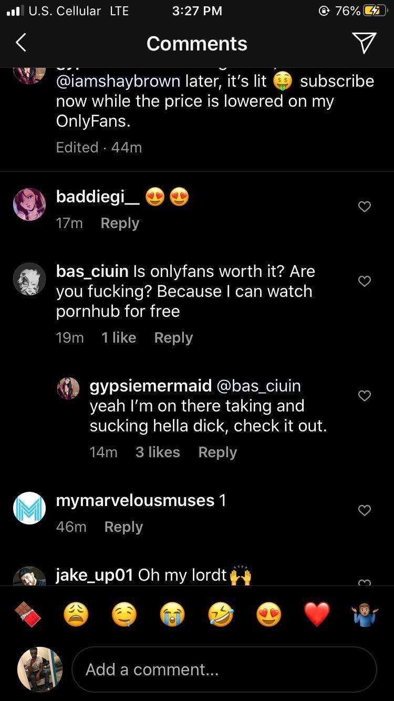This screenshot has height=701, width=394.
Task: Reply to baddiegi__'s comment
Action: [x=120, y=223]
